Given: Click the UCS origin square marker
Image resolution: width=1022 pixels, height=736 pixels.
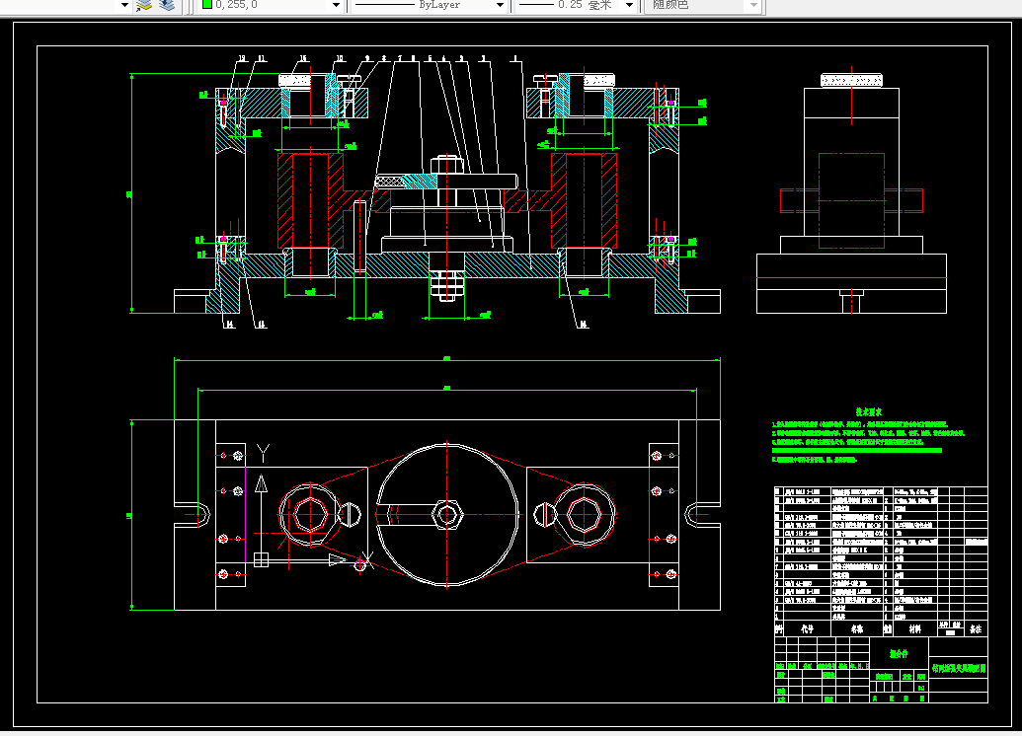Looking at the screenshot, I should [261, 559].
